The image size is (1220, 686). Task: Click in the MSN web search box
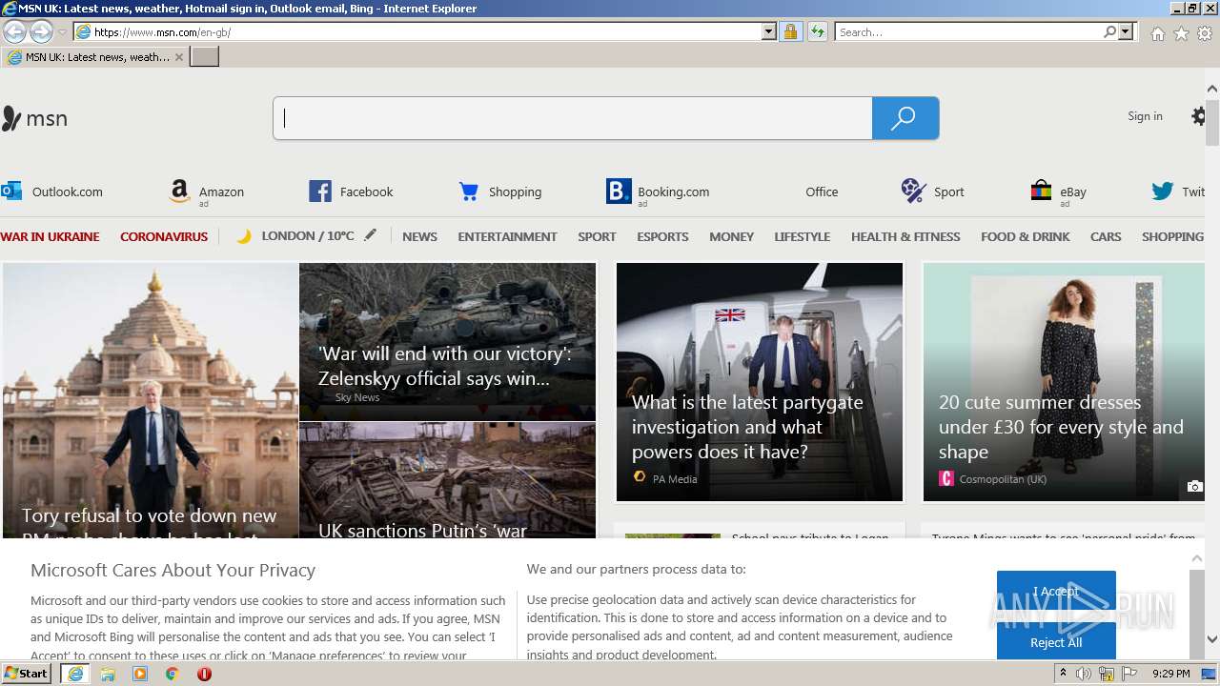pos(573,118)
